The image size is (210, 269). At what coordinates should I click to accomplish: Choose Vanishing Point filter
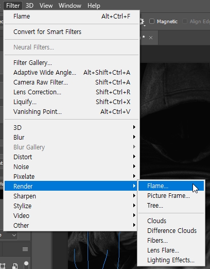[72, 112]
